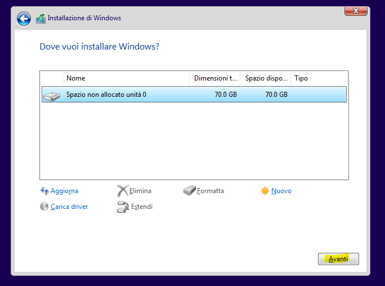
Task: Open the Carica driver link
Action: [69, 207]
